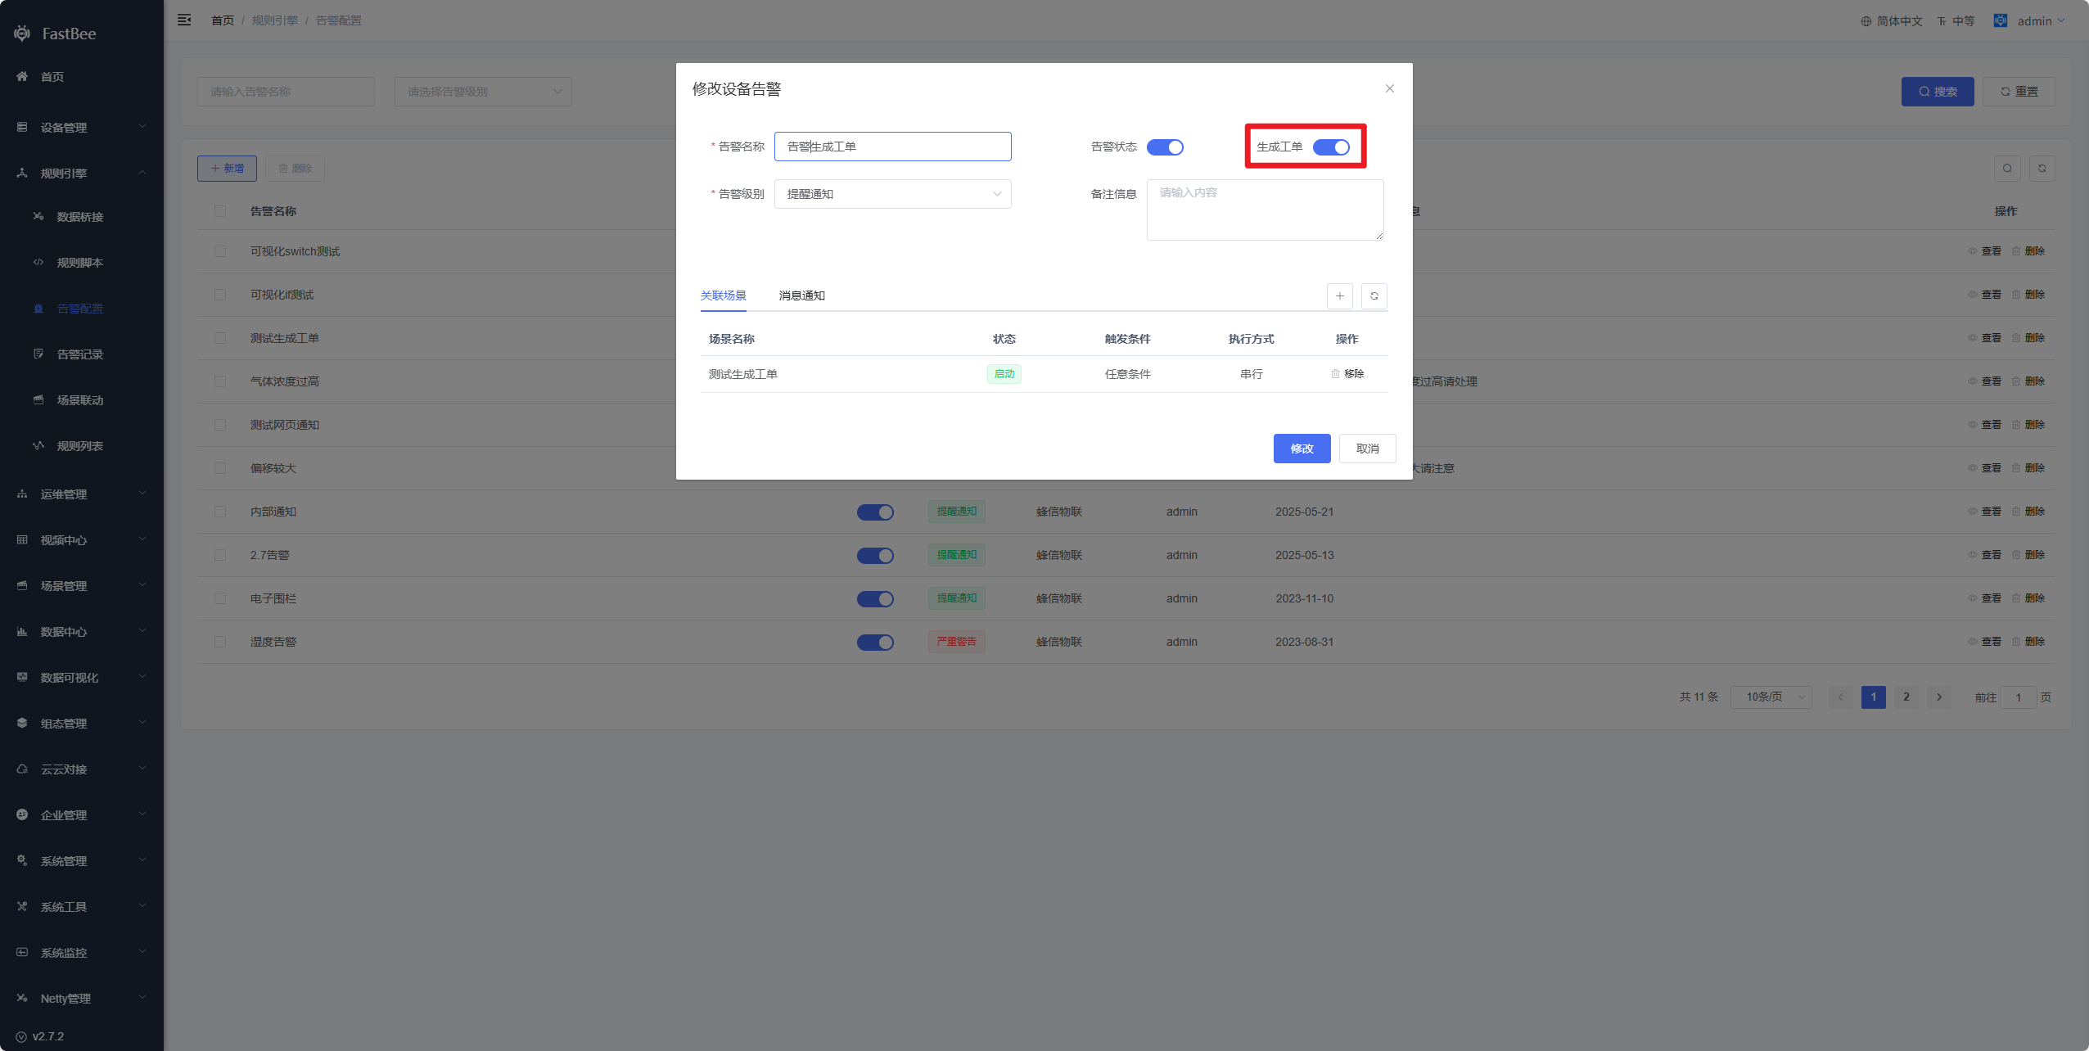Collapse sidebar with the hamburger menu icon
The height and width of the screenshot is (1051, 2089).
click(x=184, y=20)
